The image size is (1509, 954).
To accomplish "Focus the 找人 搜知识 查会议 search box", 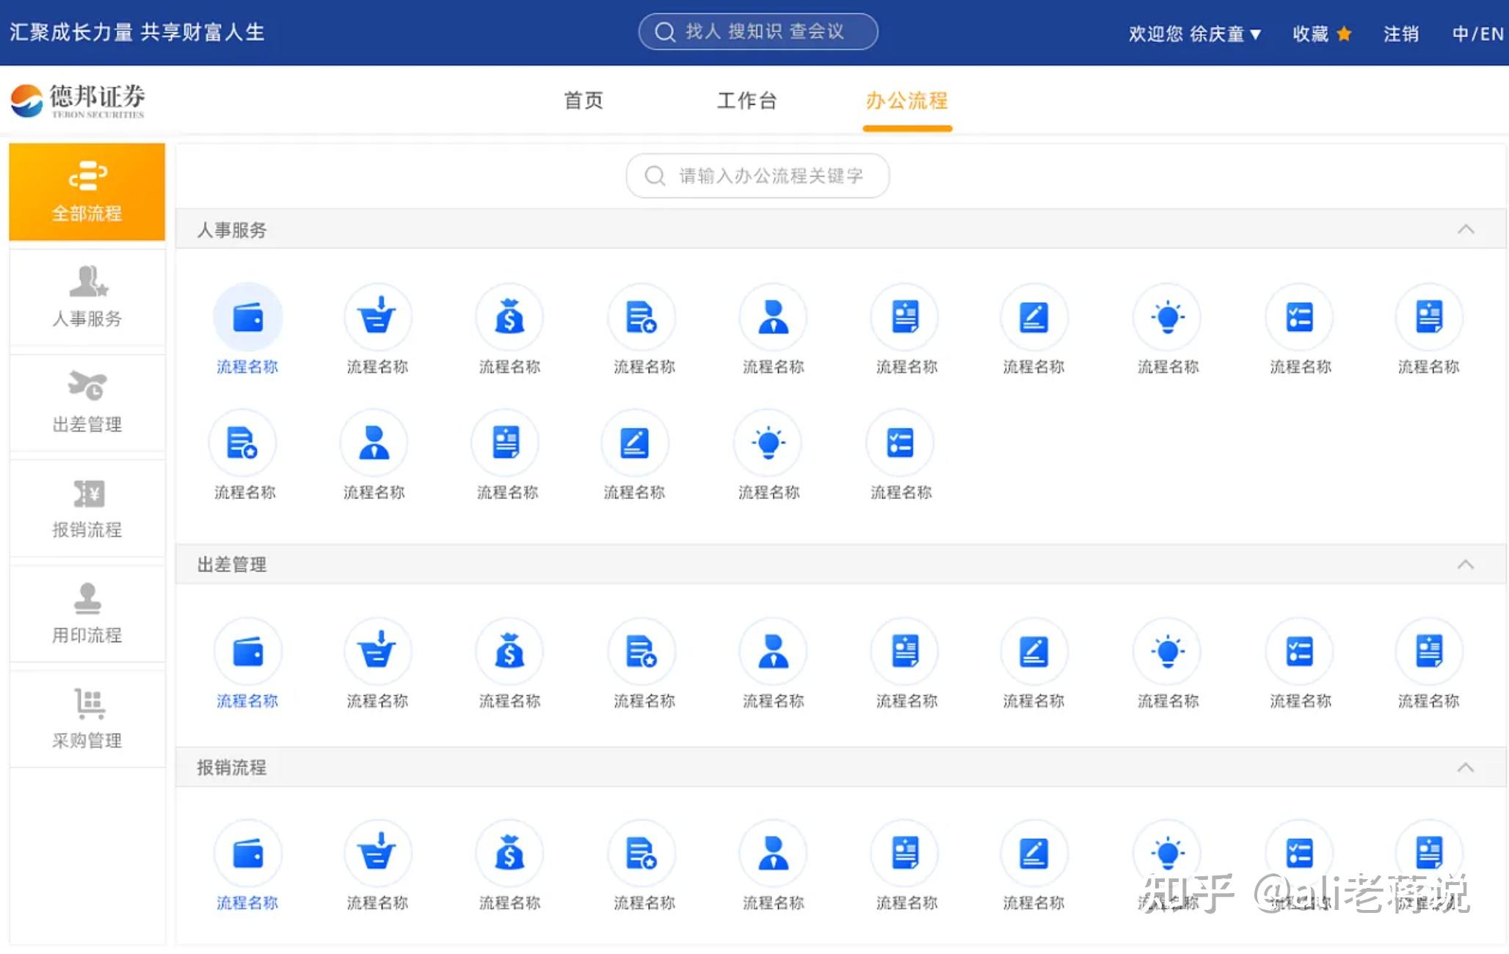I will click(x=758, y=32).
